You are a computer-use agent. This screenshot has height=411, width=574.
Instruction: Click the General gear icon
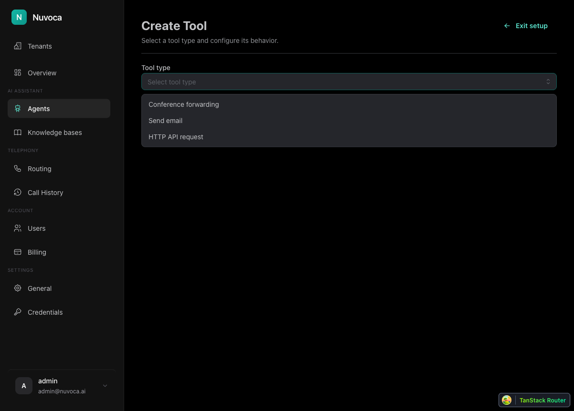click(x=18, y=288)
